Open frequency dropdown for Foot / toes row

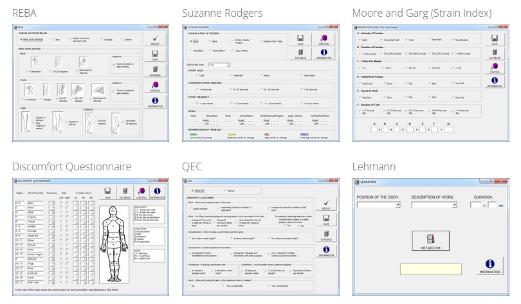[51, 282]
